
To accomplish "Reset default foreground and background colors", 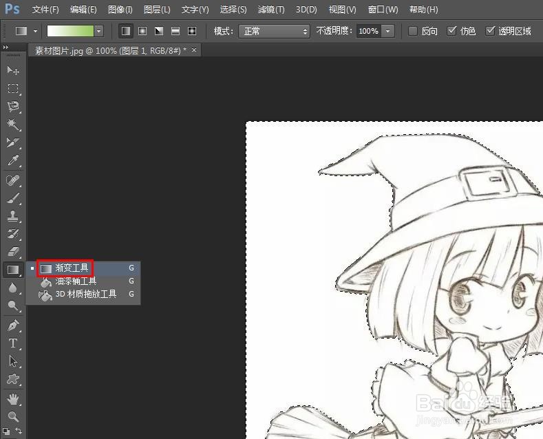I will (x=6, y=431).
